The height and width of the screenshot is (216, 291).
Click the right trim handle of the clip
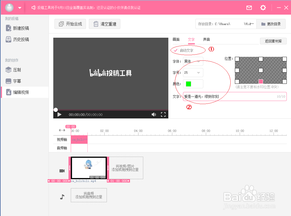108,168
